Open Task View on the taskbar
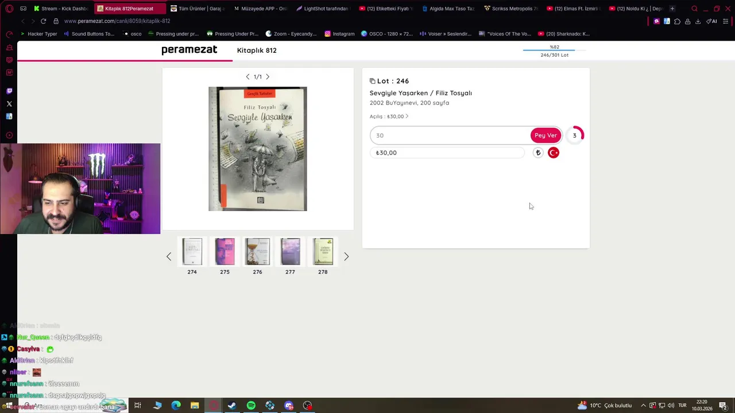Image resolution: width=735 pixels, height=413 pixels. [x=138, y=406]
